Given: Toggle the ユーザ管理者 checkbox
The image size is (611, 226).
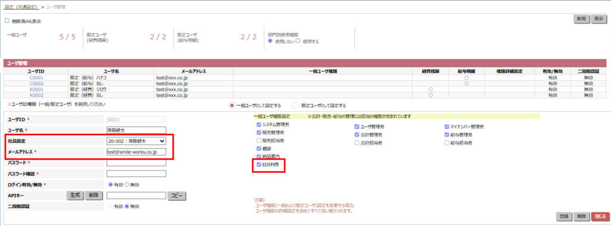Looking at the screenshot, I should pos(357,126).
